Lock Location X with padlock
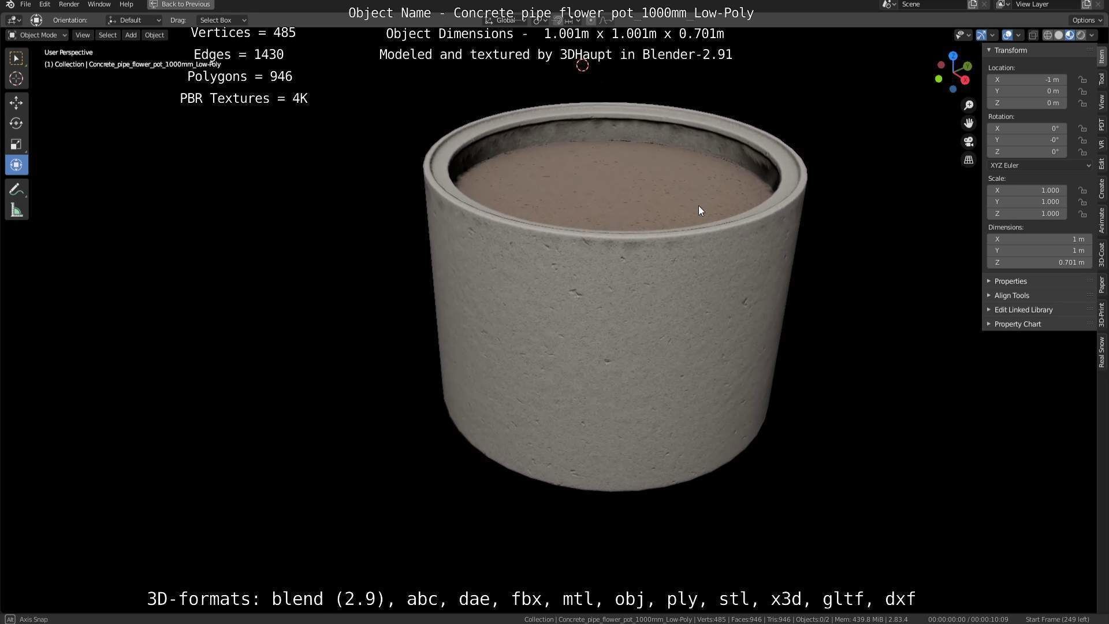 1082,80
